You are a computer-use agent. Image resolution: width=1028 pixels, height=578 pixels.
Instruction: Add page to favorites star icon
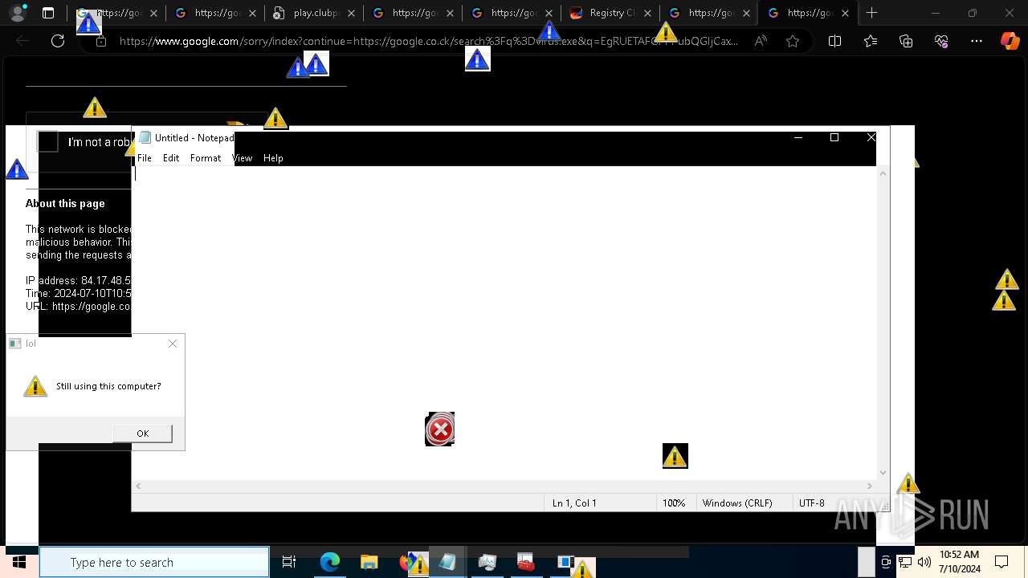pyautogui.click(x=793, y=41)
